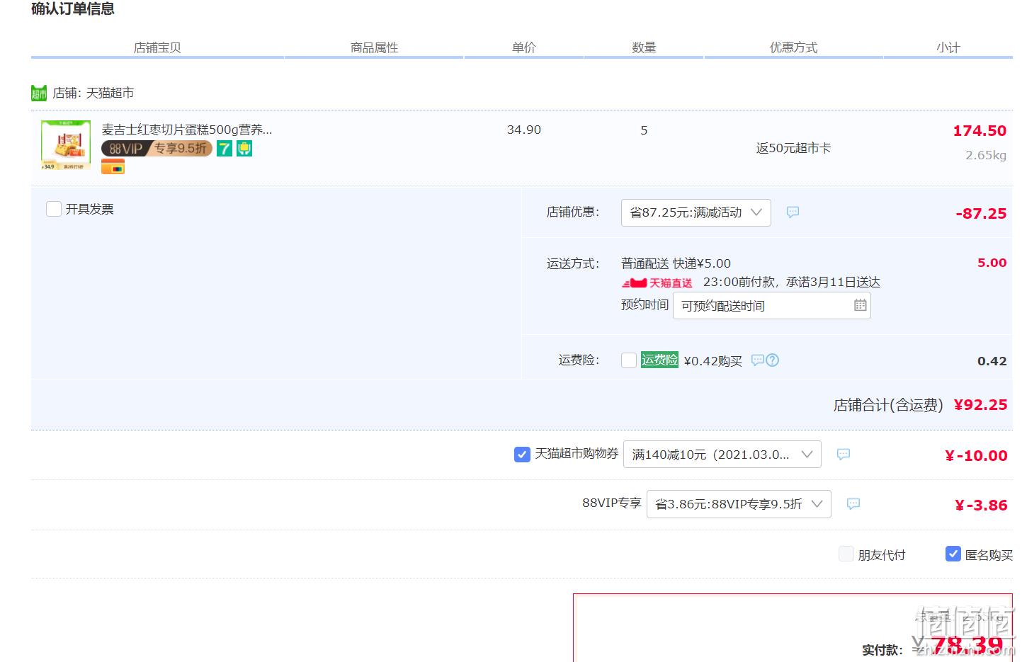Untick the 匿名购买 checkbox
This screenshot has height=662, width=1022.
point(953,554)
